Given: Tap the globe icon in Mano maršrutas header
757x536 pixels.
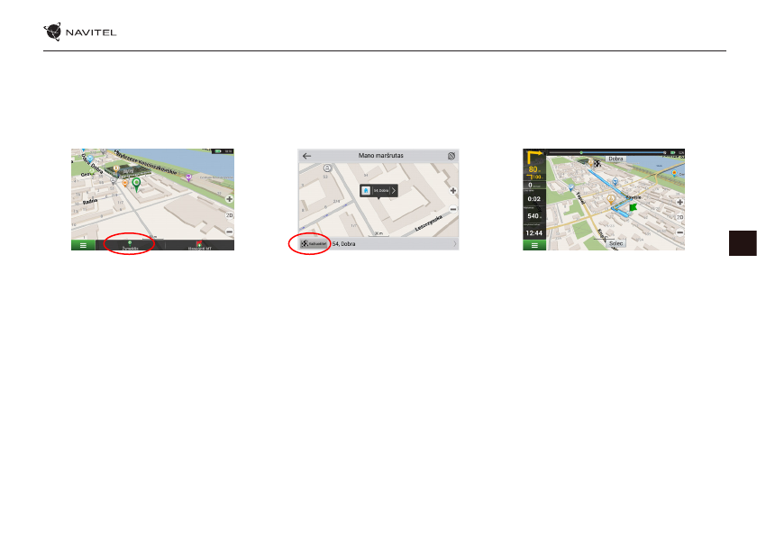Looking at the screenshot, I should pos(451,156).
